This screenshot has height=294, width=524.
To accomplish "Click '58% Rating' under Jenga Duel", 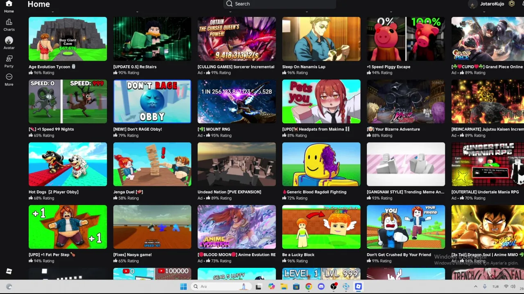I will point(128,198).
